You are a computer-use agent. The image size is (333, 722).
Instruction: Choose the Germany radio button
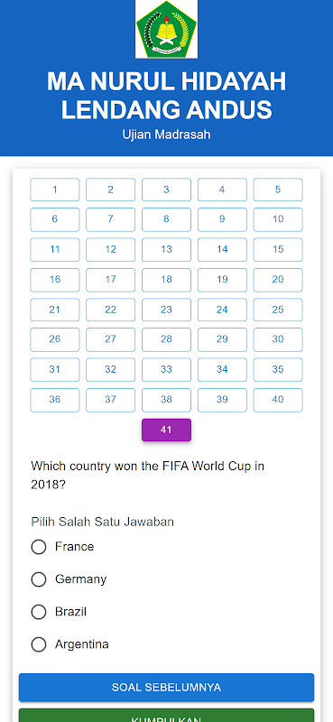[39, 579]
